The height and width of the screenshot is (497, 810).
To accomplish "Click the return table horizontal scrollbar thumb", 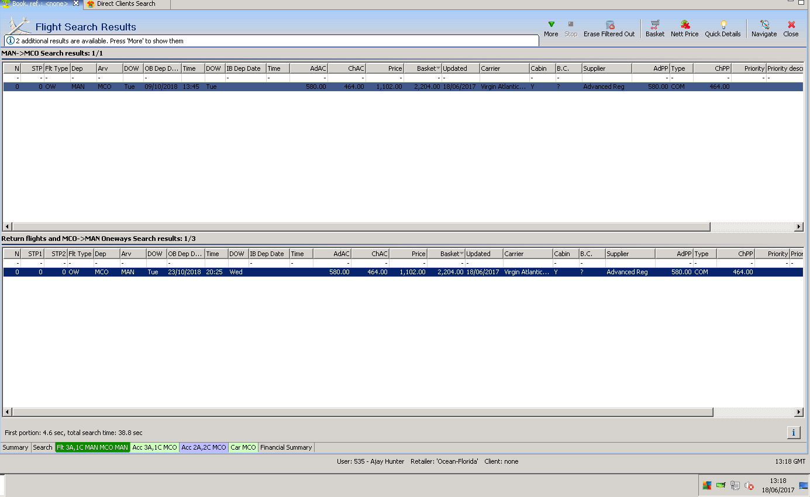I will (x=363, y=412).
